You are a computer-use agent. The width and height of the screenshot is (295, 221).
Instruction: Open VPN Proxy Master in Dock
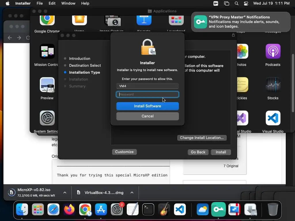click(x=218, y=209)
